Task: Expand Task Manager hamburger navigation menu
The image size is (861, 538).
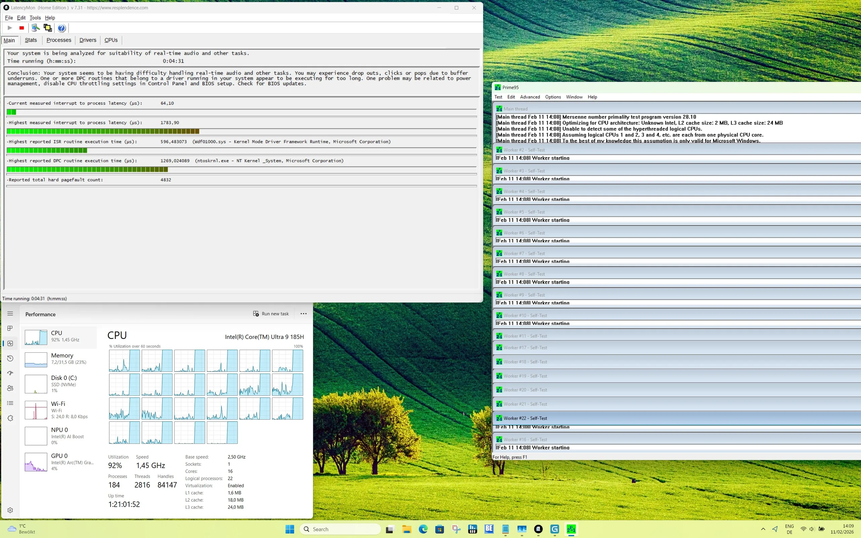Action: (10, 313)
